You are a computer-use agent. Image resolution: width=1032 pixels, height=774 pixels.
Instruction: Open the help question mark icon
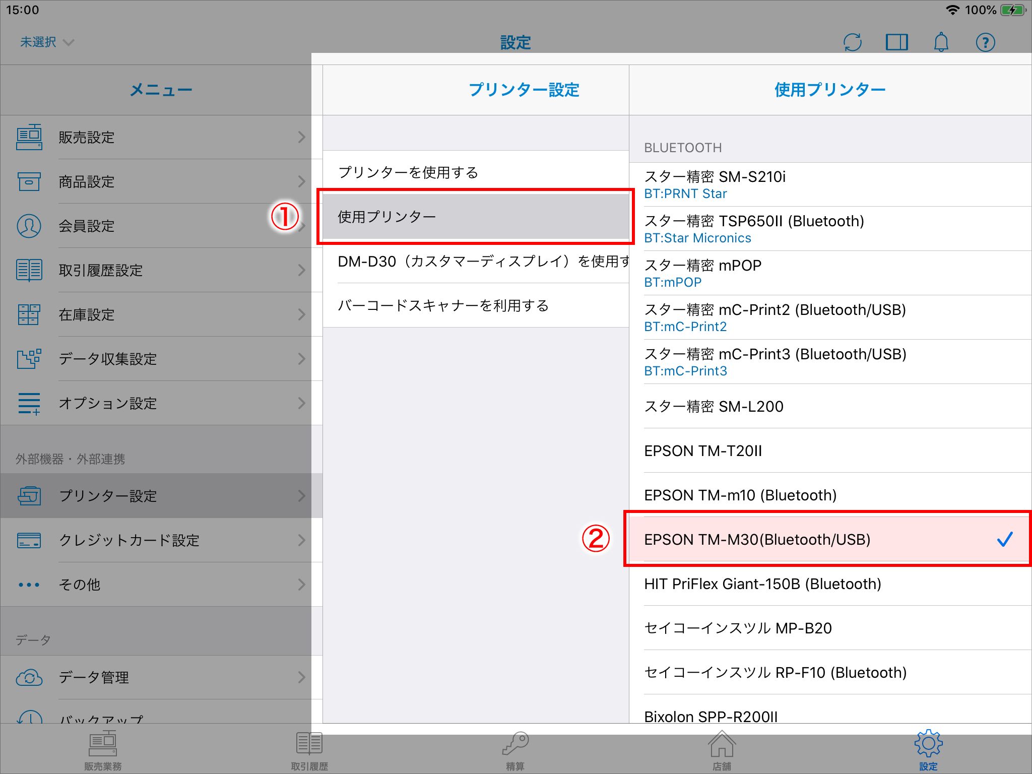pyautogui.click(x=986, y=42)
